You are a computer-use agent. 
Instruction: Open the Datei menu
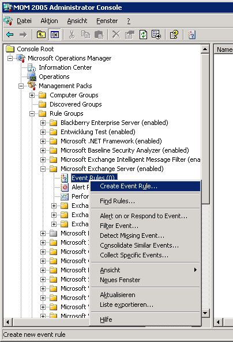tap(24, 21)
